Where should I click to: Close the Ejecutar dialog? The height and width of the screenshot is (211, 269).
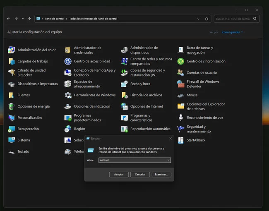171,139
